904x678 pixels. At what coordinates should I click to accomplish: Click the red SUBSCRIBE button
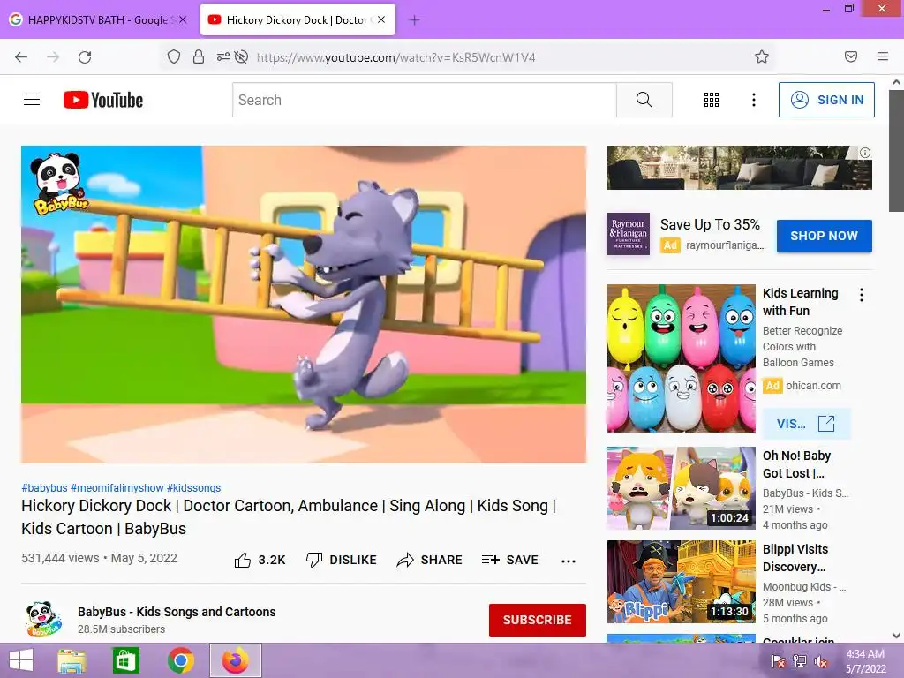coord(538,620)
